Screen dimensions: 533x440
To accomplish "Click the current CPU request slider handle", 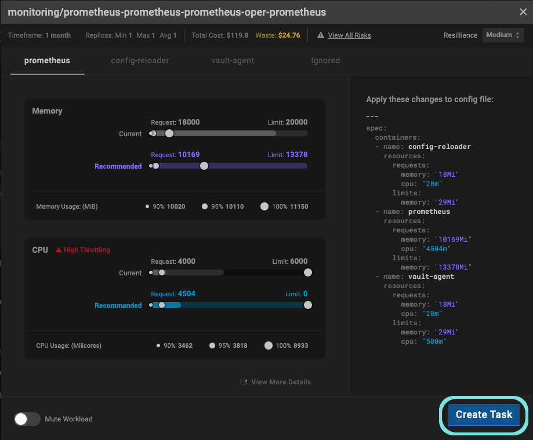I will coord(162,272).
